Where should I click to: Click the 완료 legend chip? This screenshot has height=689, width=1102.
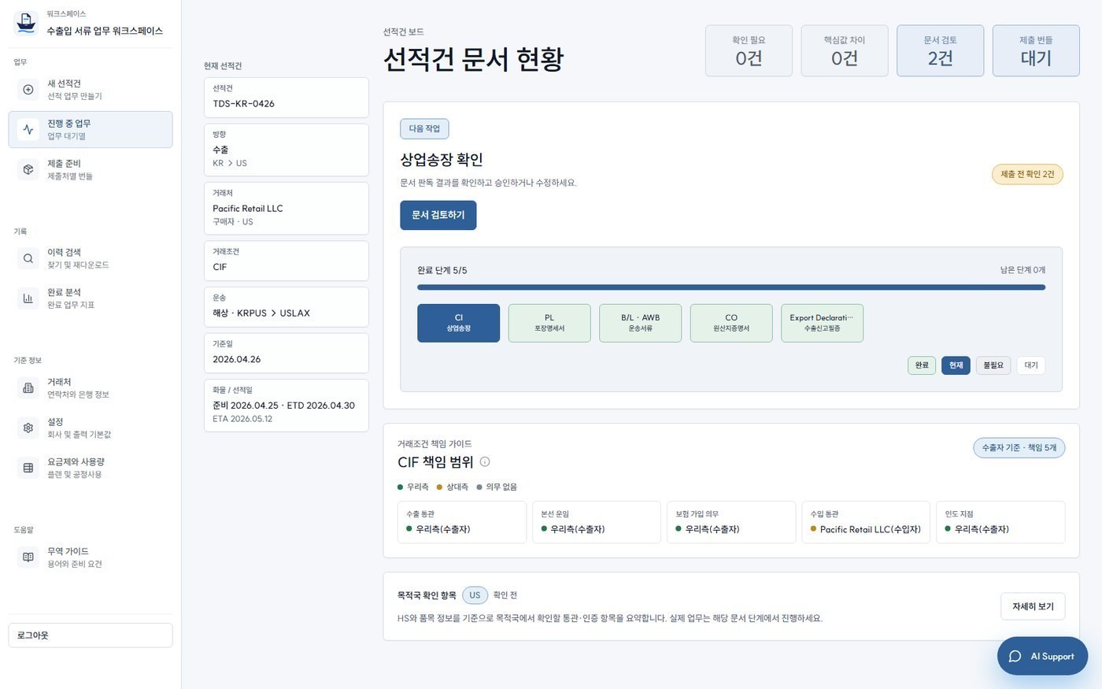[x=922, y=365]
